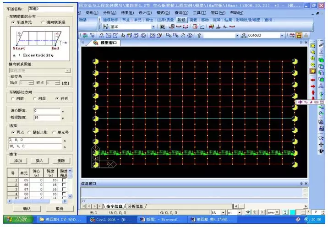
Task: Open the kN force unit dropdown
Action: click(223, 212)
